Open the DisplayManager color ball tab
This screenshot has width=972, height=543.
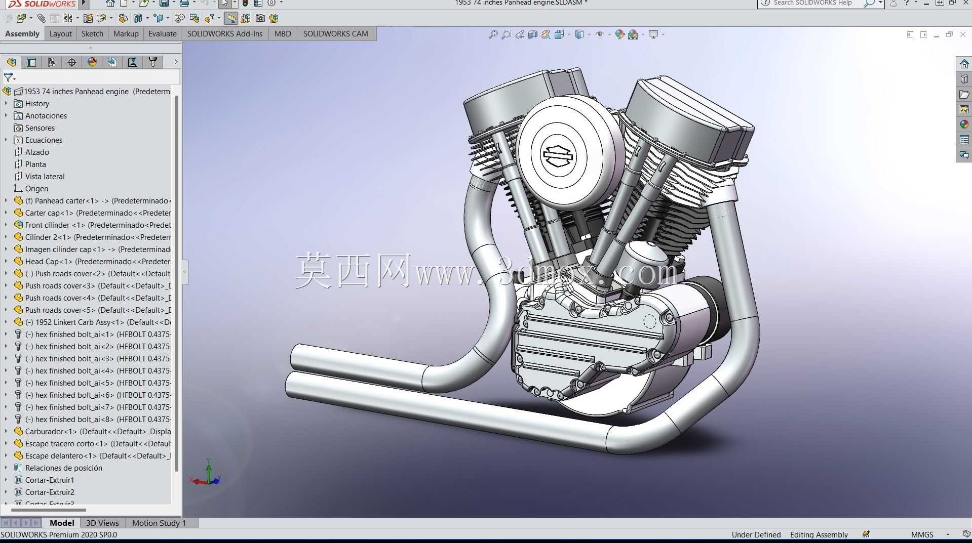point(92,62)
